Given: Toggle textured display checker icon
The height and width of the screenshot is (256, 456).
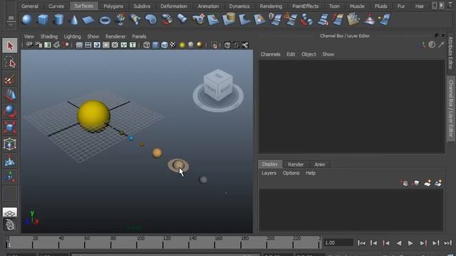Looking at the screenshot, I should tap(173, 45).
